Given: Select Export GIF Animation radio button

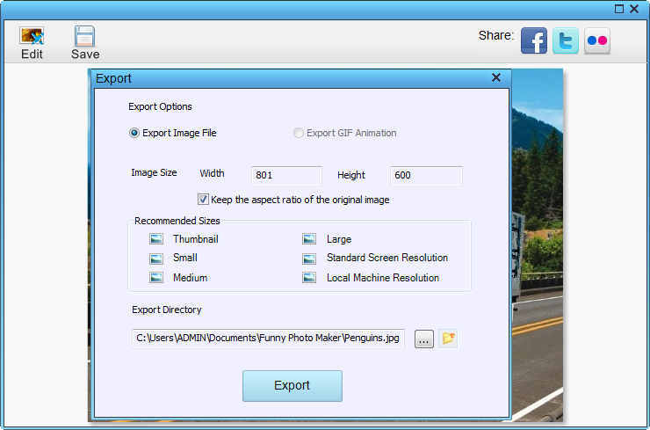Looking at the screenshot, I should (298, 133).
